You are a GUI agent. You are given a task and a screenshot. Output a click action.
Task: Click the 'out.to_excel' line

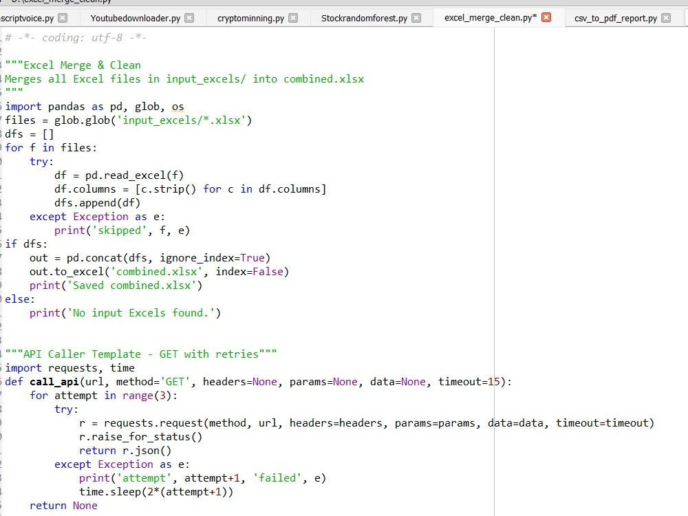point(160,272)
